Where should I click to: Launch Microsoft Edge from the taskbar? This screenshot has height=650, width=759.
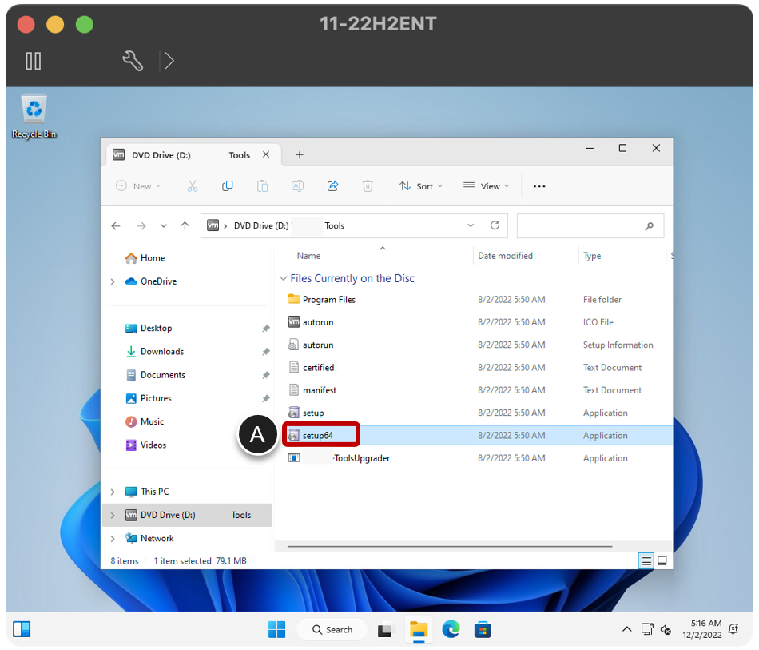(451, 629)
